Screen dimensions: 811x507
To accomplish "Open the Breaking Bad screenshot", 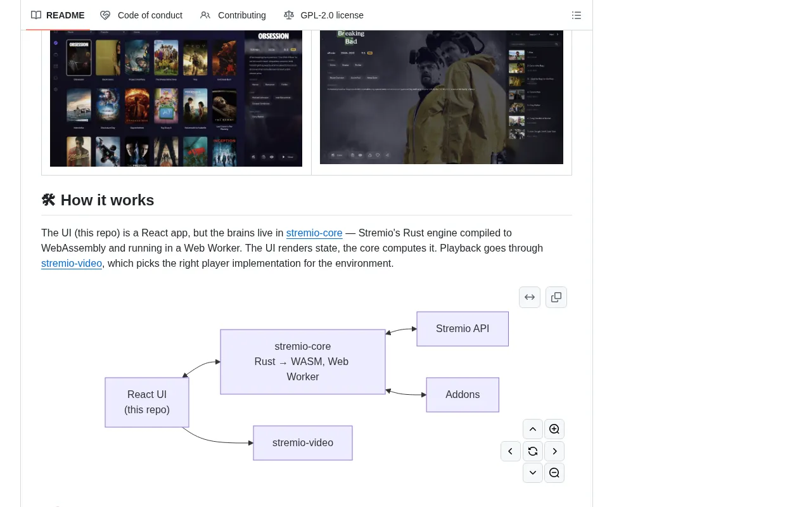I will tap(442, 97).
